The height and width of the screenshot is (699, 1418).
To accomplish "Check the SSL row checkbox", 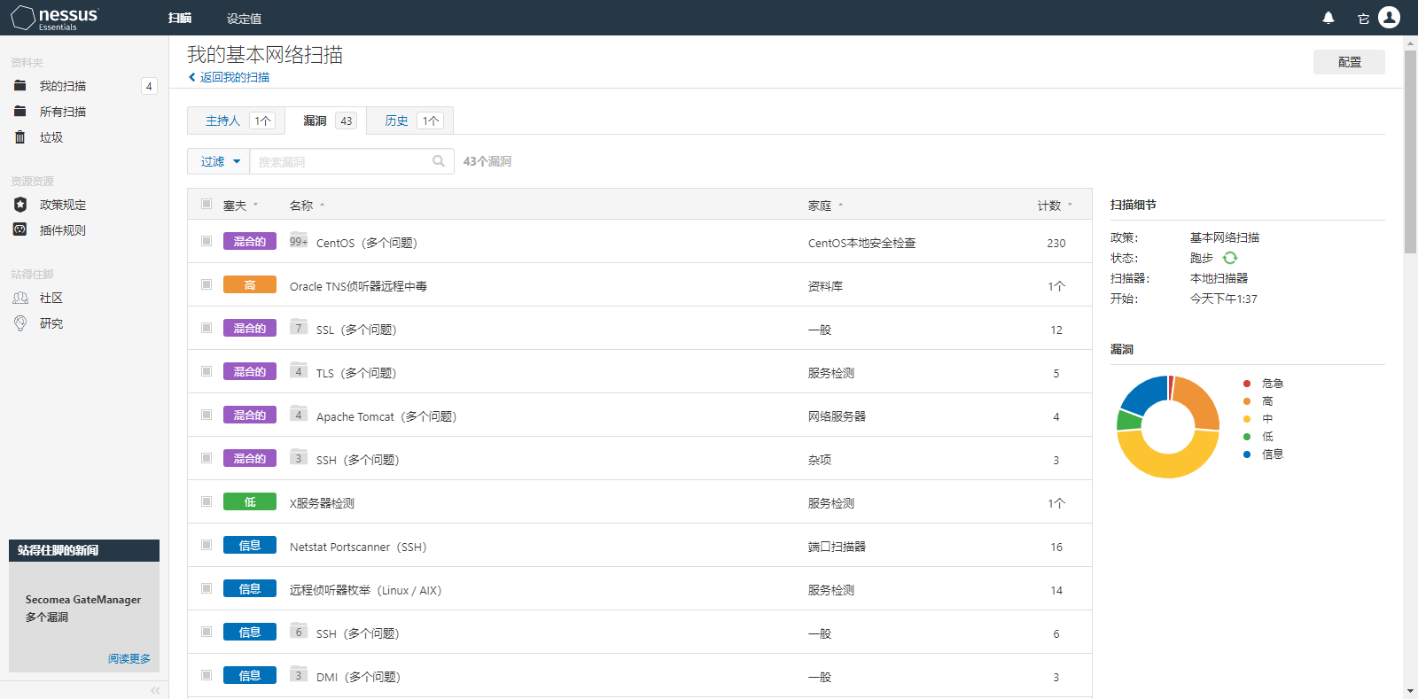I will coord(206,328).
